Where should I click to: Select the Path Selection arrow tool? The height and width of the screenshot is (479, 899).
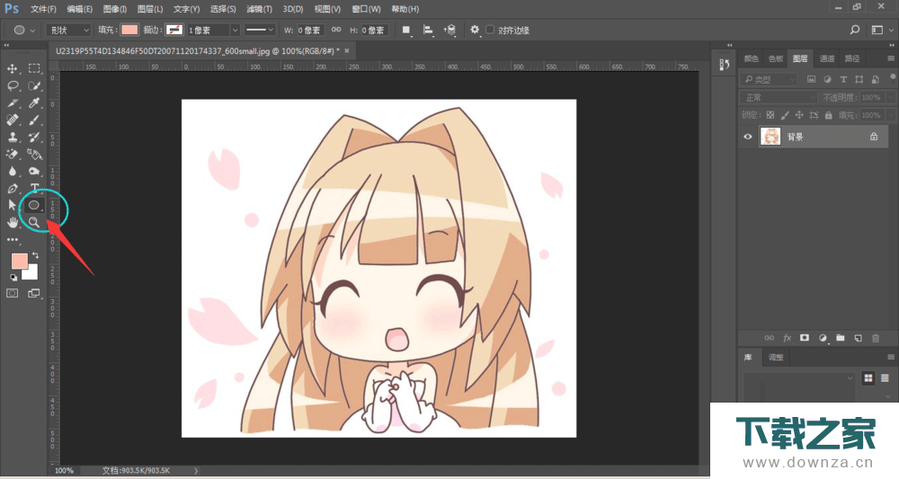(x=12, y=205)
